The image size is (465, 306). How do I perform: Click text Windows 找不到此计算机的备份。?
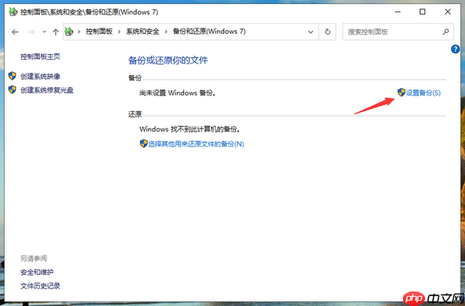click(x=190, y=129)
